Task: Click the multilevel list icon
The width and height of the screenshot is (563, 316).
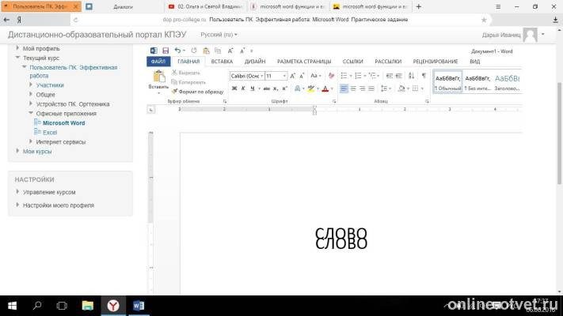Action: (372, 76)
